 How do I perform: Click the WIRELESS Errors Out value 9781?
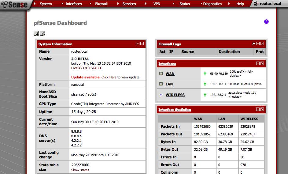(x=244, y=165)
